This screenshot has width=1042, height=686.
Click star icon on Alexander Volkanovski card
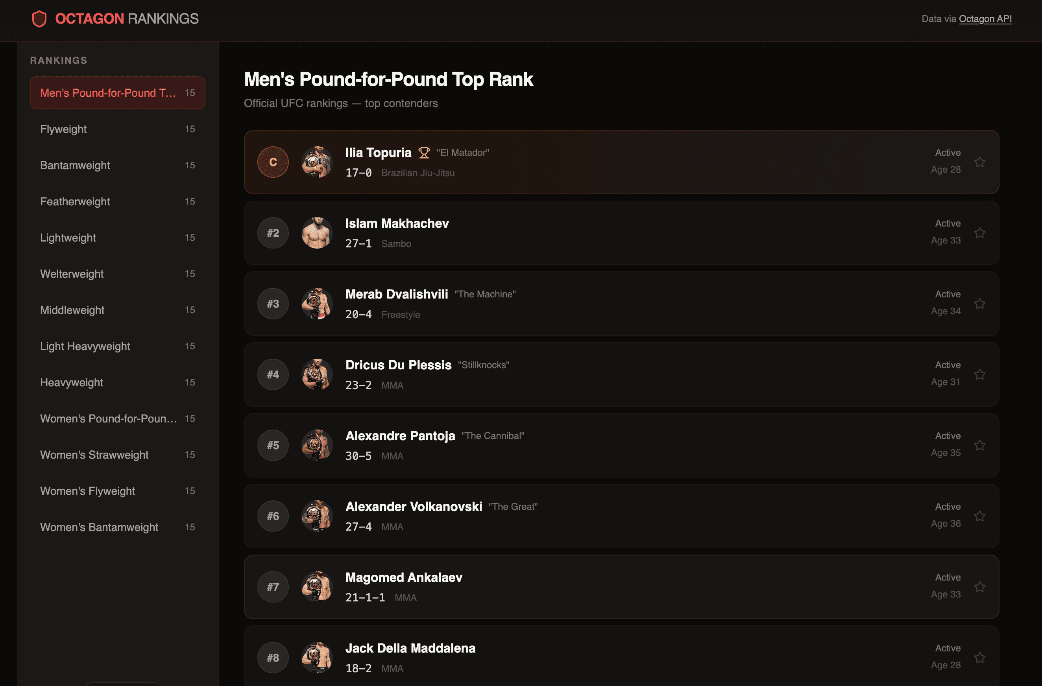tap(980, 516)
